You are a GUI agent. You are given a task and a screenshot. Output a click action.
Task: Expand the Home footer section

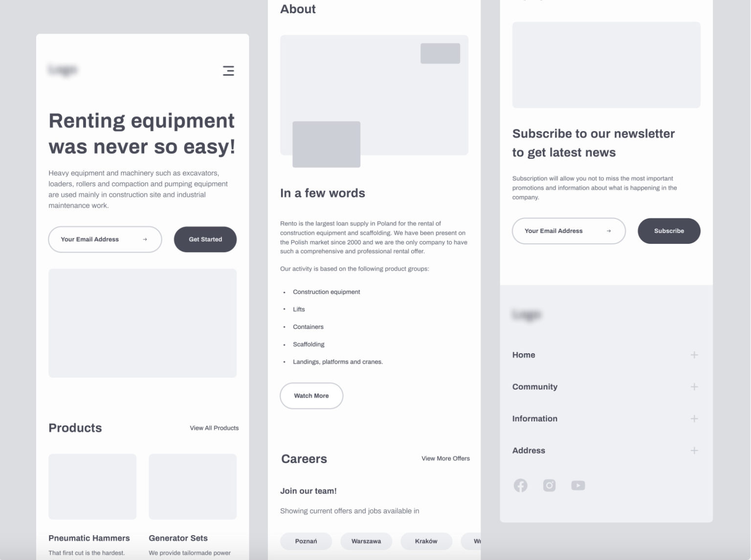click(x=694, y=355)
